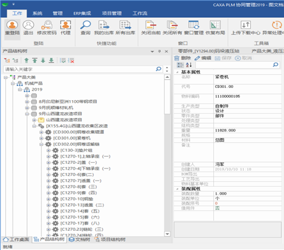284x250 pixels.
Task: Pin the 产品结构树 panel with pushpin
Action: pos(160,51)
